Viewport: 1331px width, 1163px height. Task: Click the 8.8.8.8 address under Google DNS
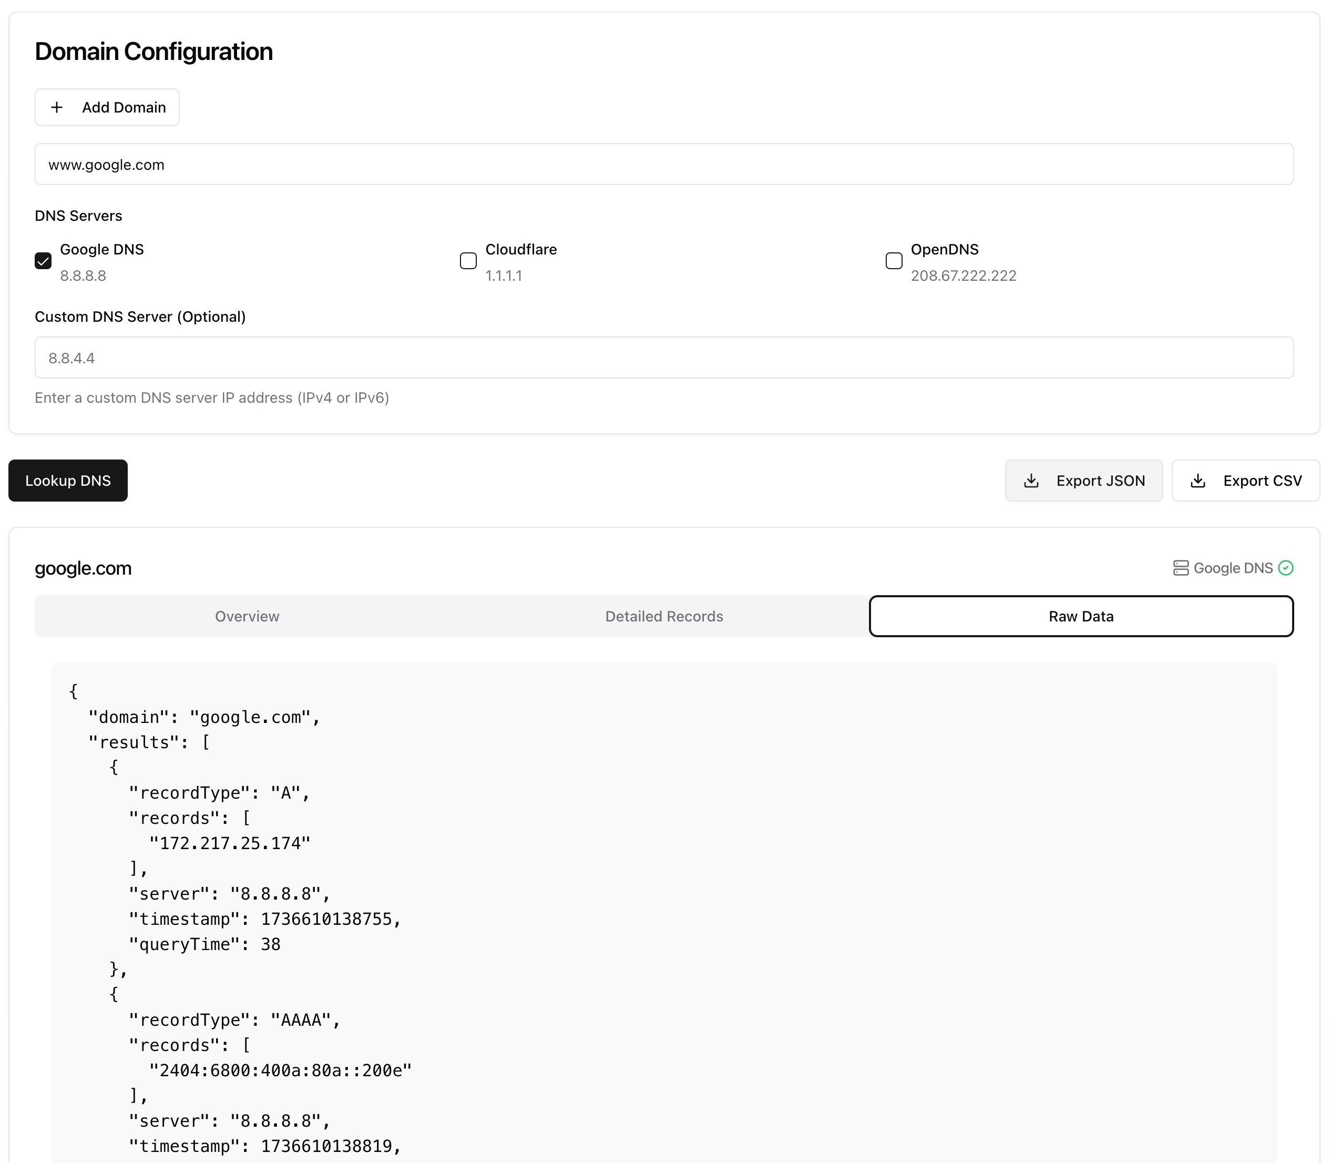pyautogui.click(x=83, y=276)
